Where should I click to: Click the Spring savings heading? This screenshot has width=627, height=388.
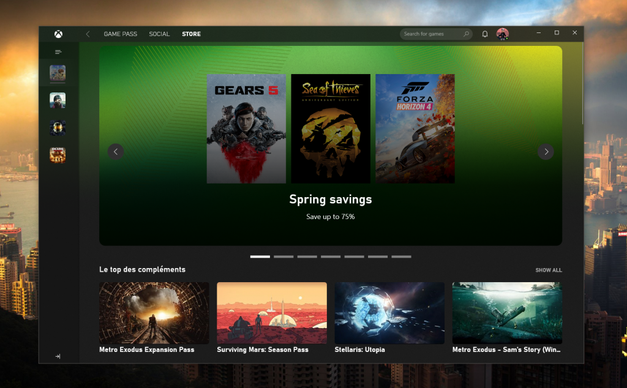click(331, 200)
